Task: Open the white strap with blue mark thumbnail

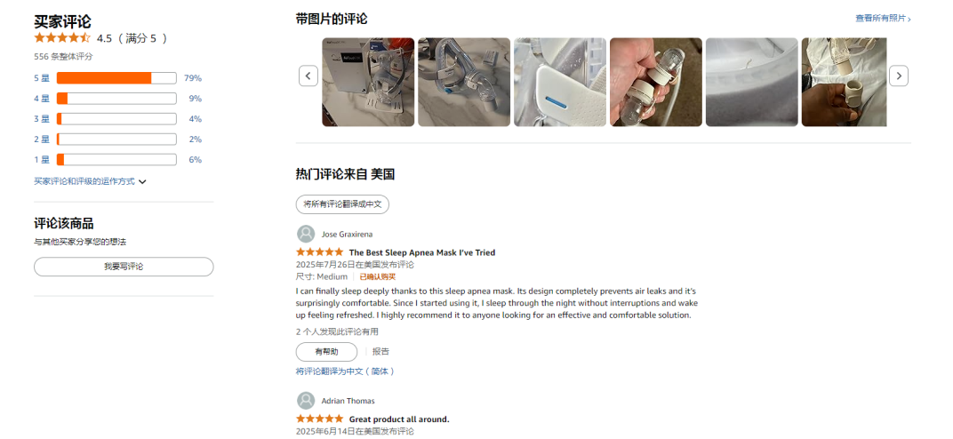Action: click(560, 82)
